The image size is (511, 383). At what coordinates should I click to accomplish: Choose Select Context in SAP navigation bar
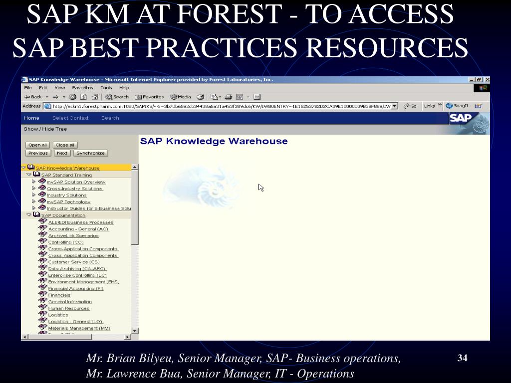pos(70,118)
